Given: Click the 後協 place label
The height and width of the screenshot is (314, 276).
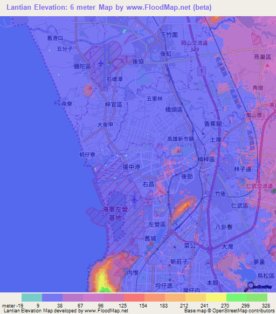Looking at the screenshot, I should [138, 62].
